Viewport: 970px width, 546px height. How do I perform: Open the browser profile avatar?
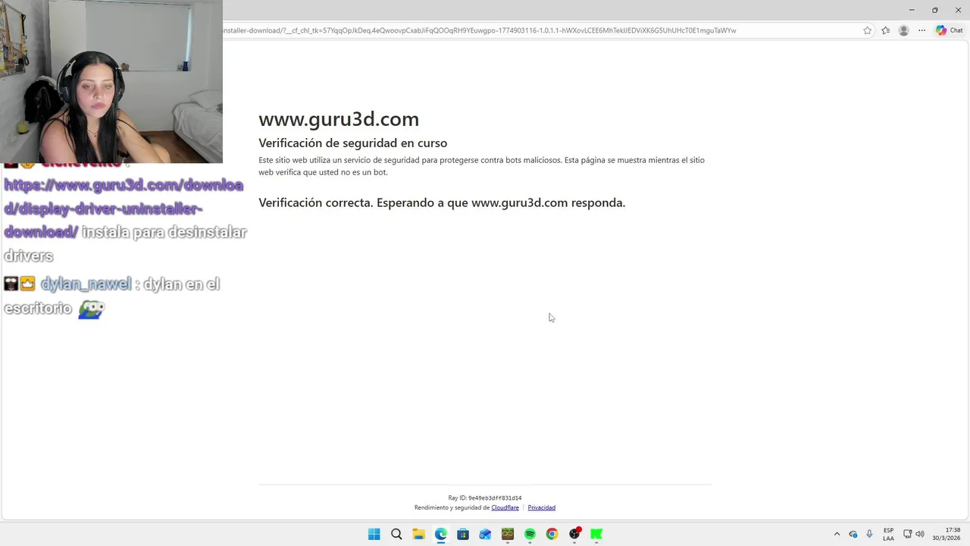point(903,30)
